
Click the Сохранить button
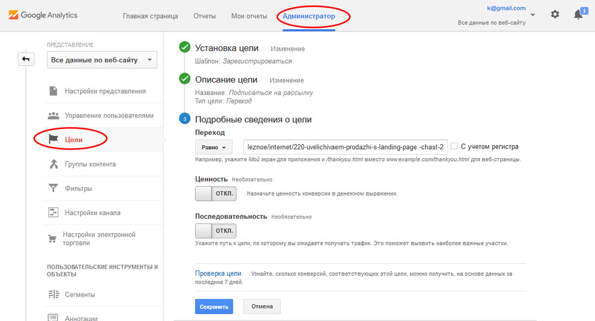click(x=214, y=307)
